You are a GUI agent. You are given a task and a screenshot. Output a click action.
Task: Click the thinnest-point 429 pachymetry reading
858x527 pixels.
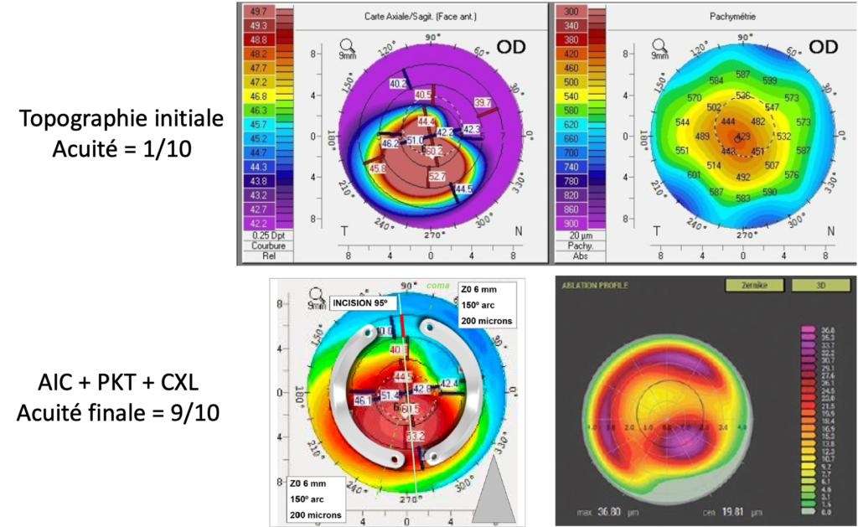coord(742,137)
